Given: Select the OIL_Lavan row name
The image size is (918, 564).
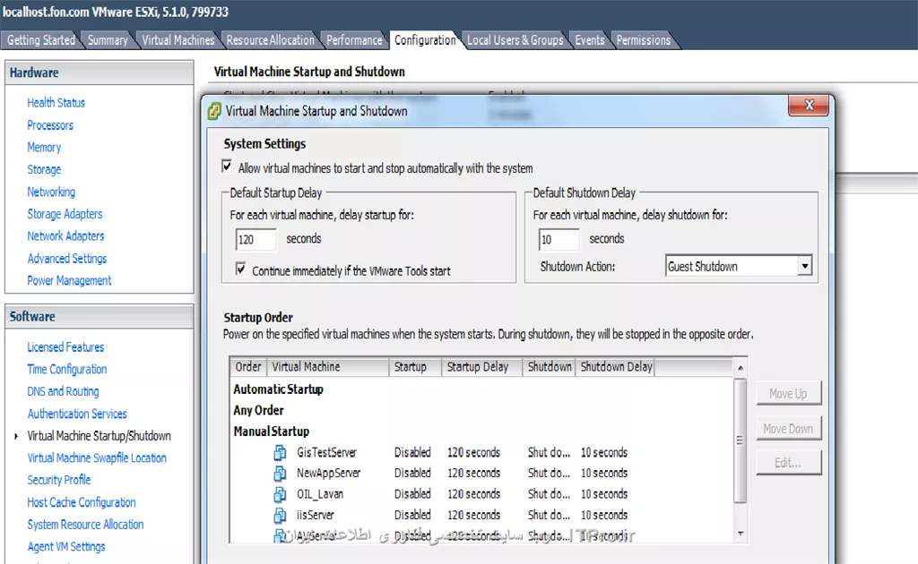Looking at the screenshot, I should (320, 494).
